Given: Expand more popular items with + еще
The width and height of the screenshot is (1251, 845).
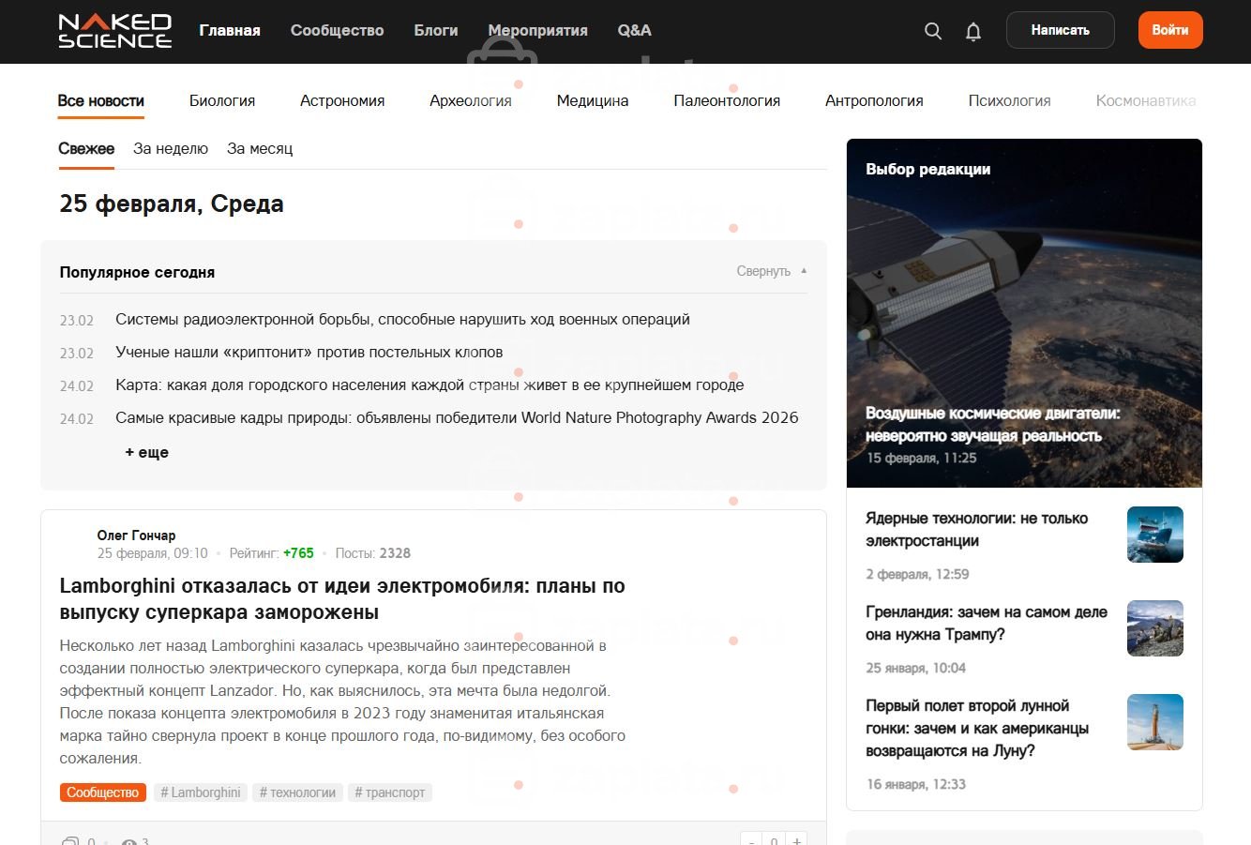Looking at the screenshot, I should [x=147, y=452].
